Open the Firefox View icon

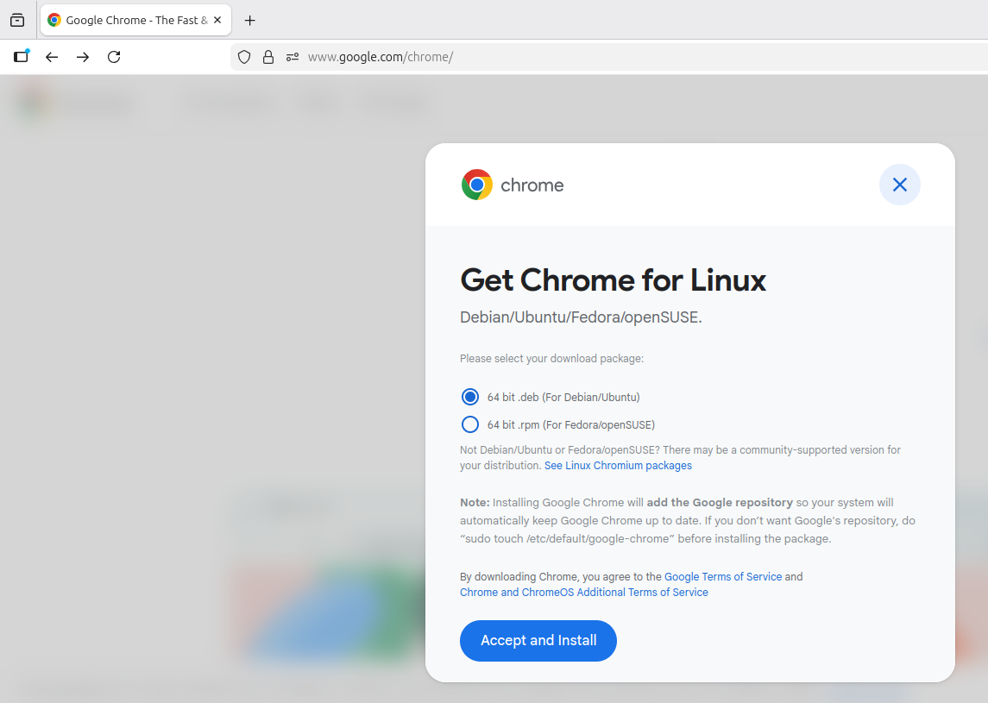(17, 20)
